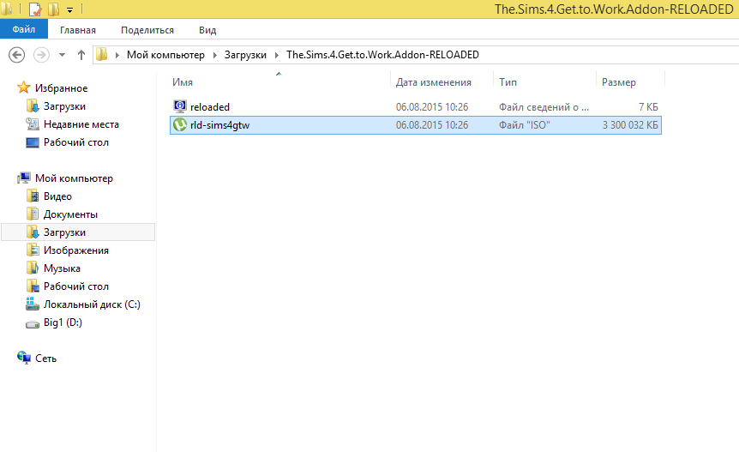Switch to the Главная tab
Image resolution: width=739 pixels, height=452 pixels.
pos(78,30)
